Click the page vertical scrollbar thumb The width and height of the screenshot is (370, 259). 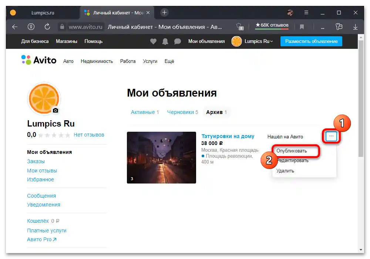361,98
